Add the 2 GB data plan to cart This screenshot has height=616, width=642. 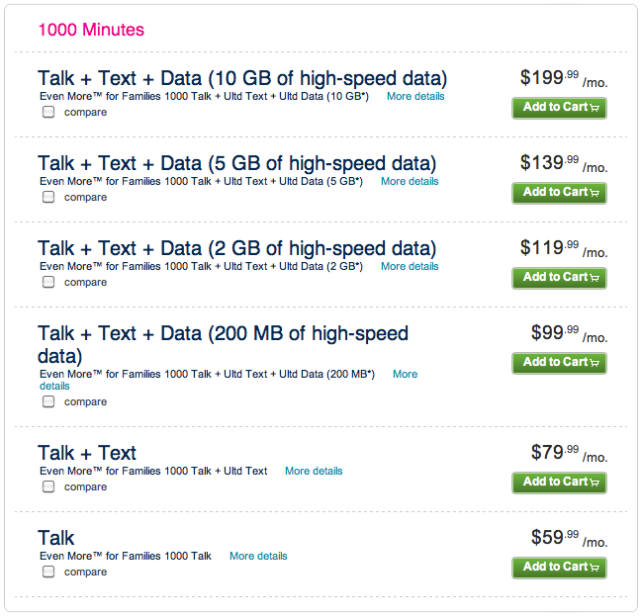coord(559,278)
